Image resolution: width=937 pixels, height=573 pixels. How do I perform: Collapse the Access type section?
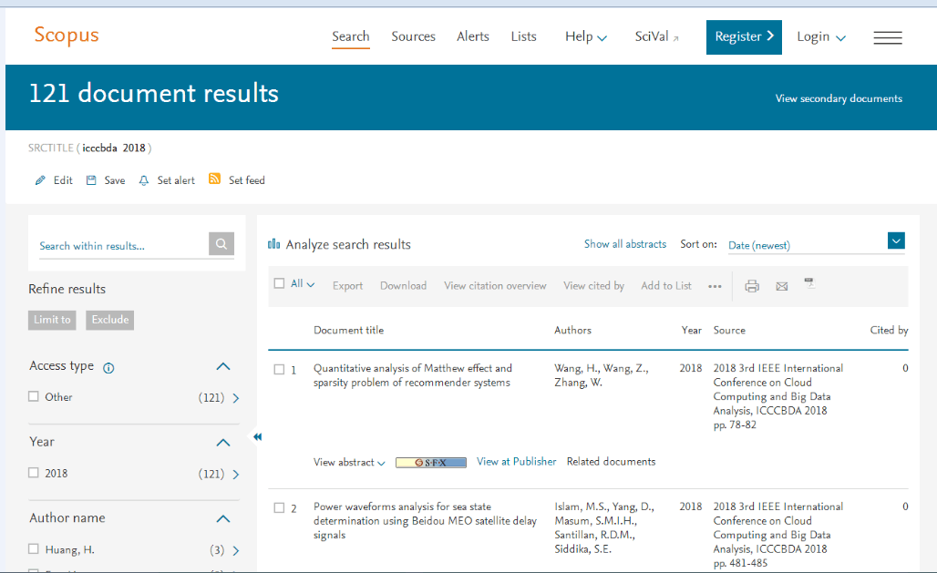[223, 366]
